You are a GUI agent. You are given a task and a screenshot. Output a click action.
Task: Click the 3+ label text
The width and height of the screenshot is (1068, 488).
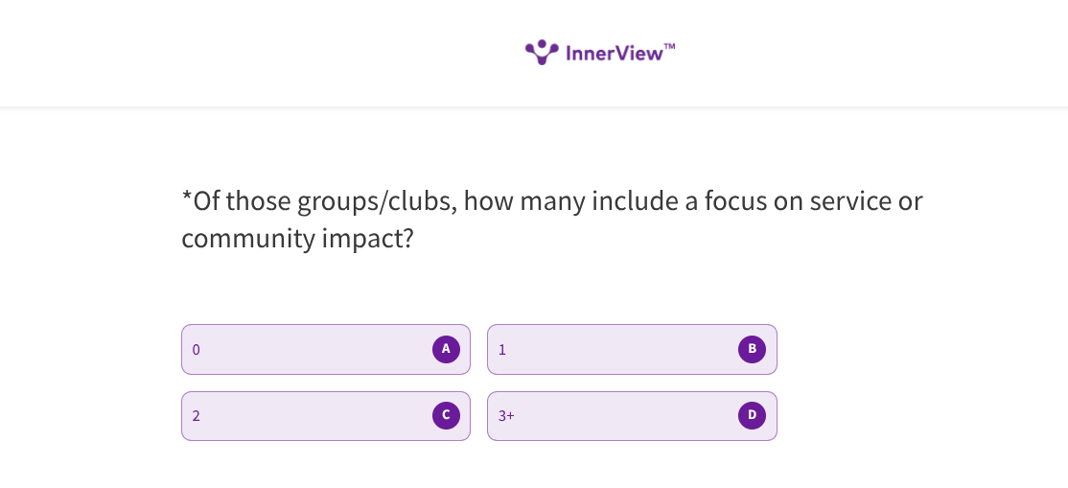click(506, 416)
